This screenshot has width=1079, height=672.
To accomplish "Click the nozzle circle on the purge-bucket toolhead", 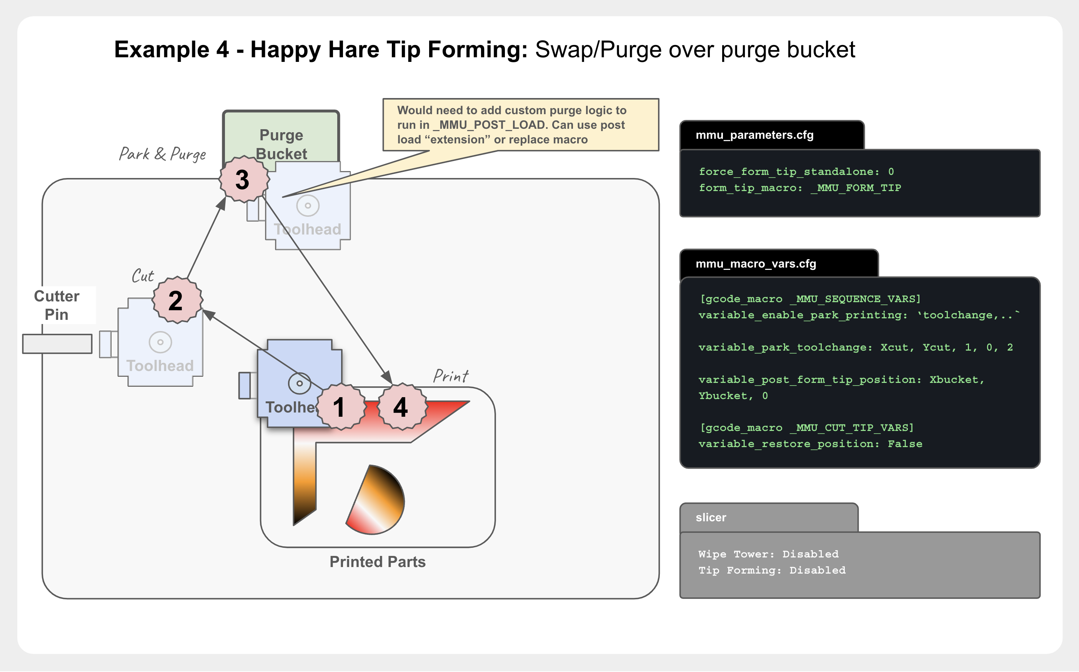I will point(308,205).
